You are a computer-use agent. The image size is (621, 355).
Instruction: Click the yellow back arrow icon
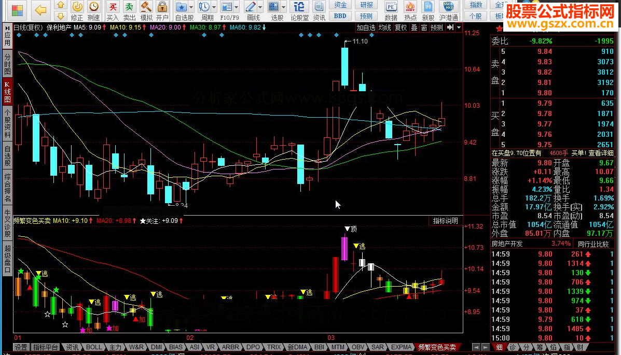[x=41, y=9]
